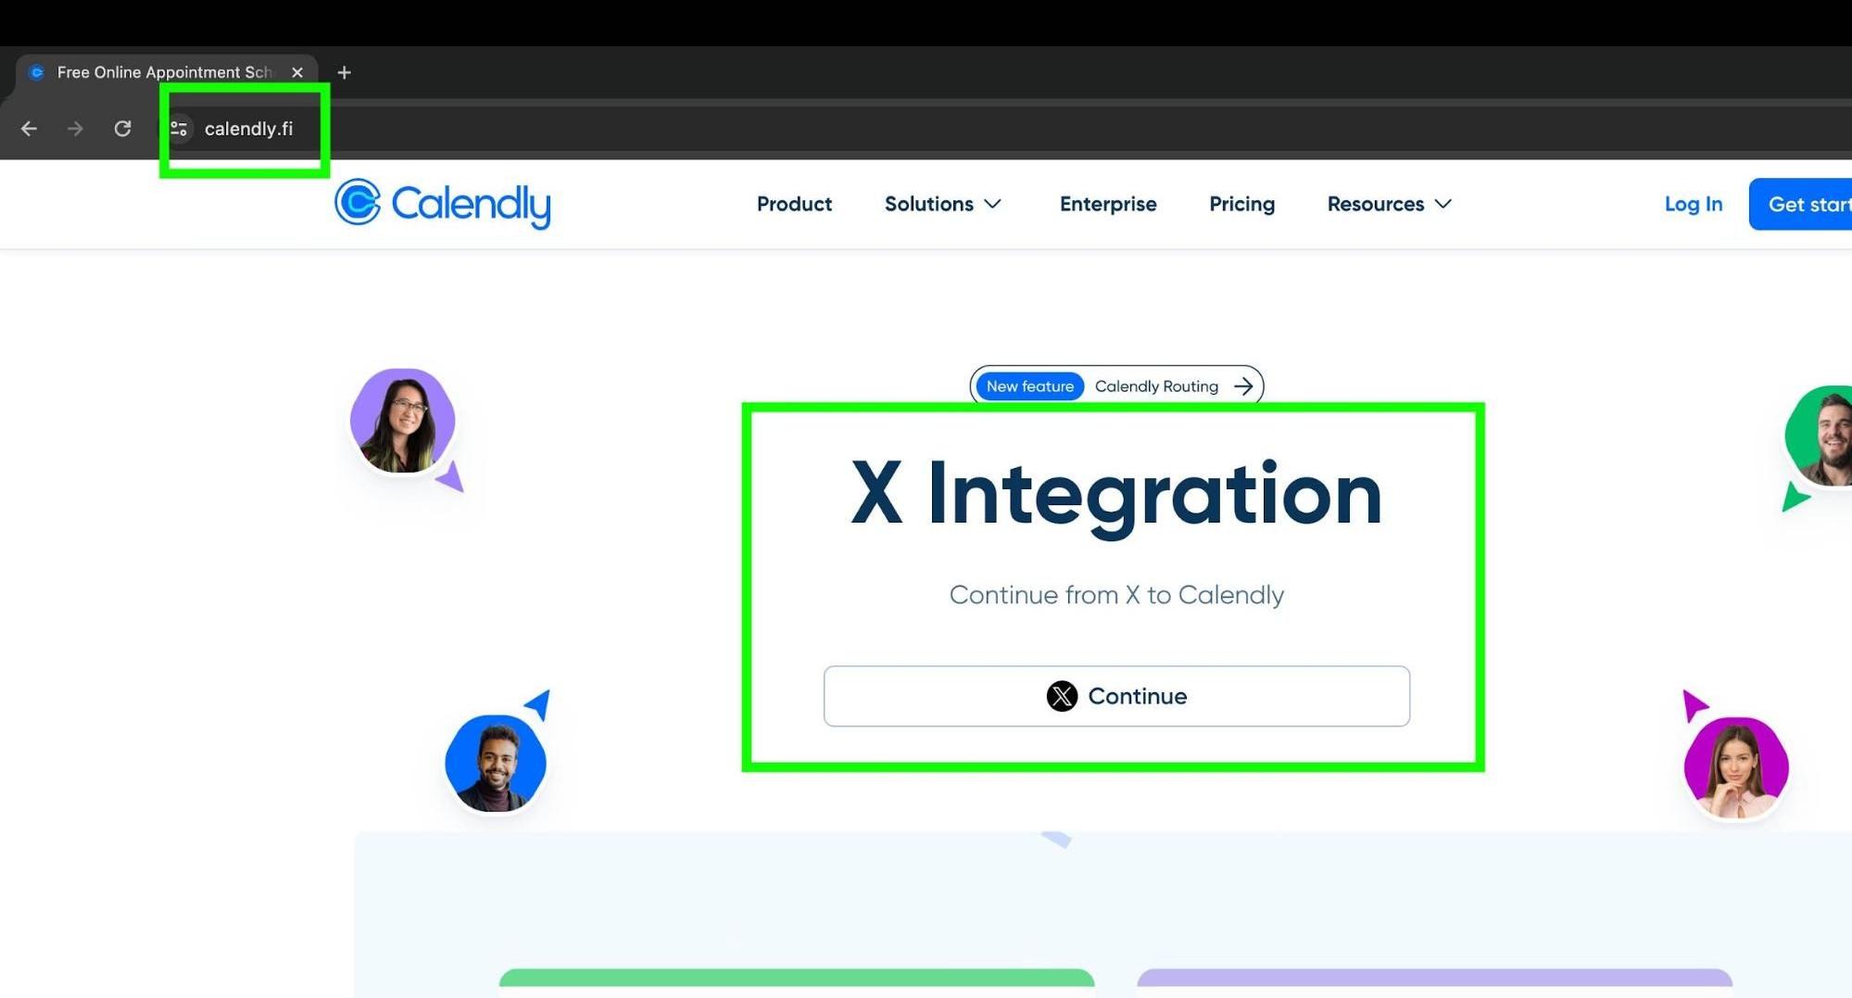Expand the Solutions dropdown

pos(943,204)
